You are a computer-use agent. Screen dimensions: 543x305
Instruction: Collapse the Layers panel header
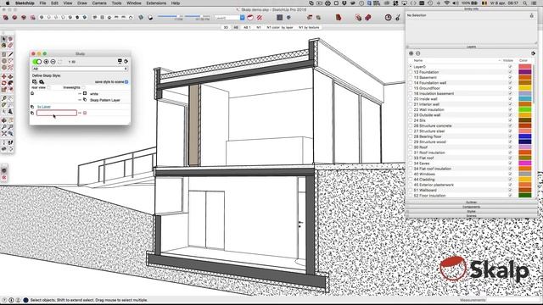click(471, 47)
